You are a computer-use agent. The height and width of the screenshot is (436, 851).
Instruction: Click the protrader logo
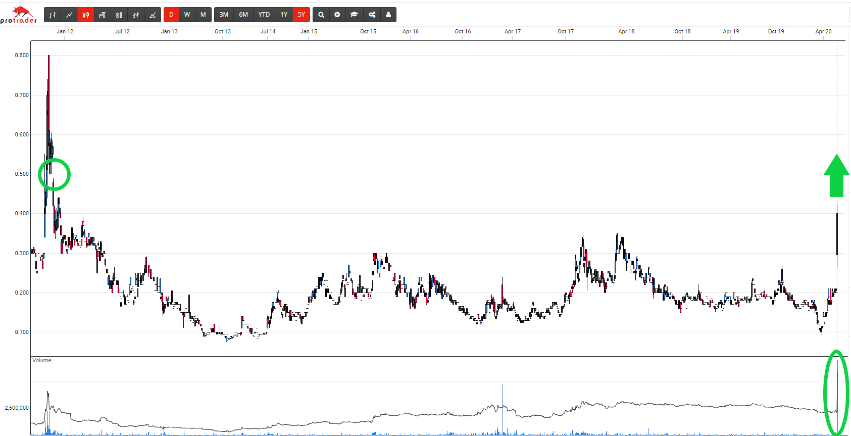click(19, 15)
